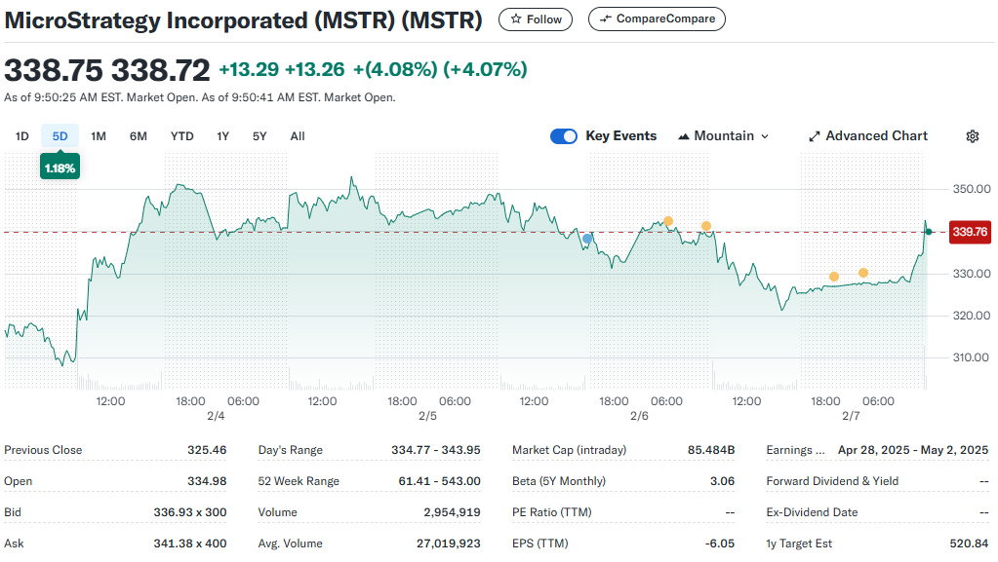998x562 pixels.
Task: Click the 330.00 y-axis label
Action: pyautogui.click(x=972, y=274)
